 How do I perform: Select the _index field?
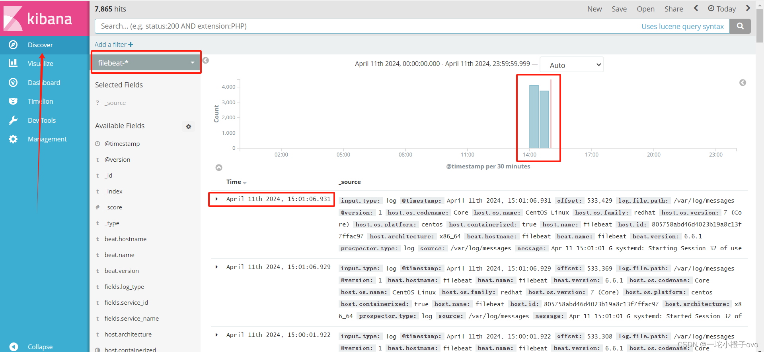click(113, 191)
